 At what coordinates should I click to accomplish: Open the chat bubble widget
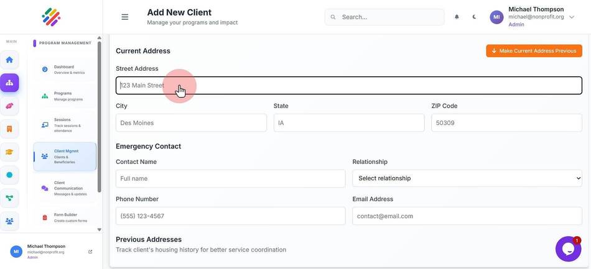pyautogui.click(x=568, y=249)
